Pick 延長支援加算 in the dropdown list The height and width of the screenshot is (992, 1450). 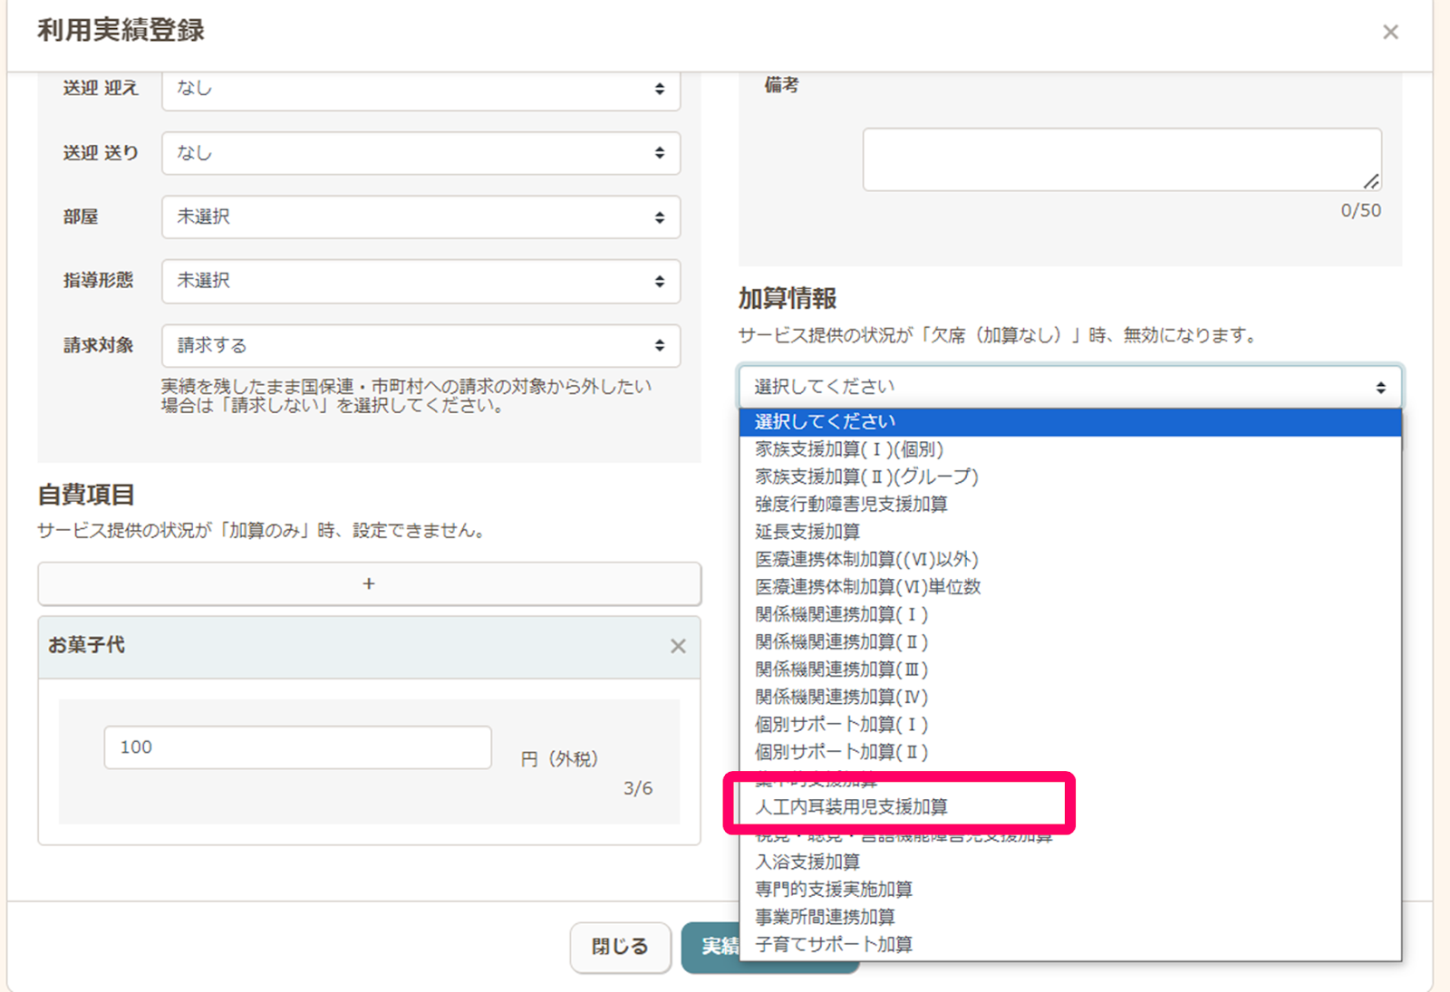pos(807,532)
